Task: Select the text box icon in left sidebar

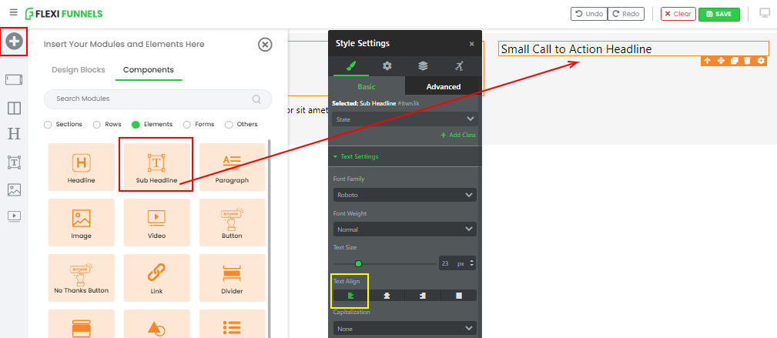Action: click(x=14, y=162)
